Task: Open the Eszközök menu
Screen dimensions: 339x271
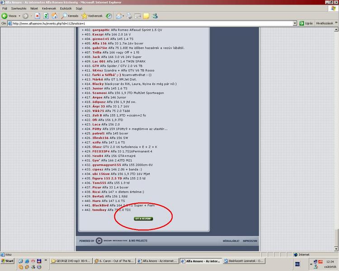Action: pos(66,9)
